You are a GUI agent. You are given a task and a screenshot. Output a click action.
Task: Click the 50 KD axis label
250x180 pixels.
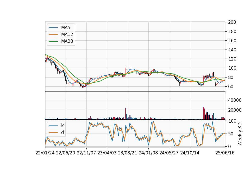(231, 134)
